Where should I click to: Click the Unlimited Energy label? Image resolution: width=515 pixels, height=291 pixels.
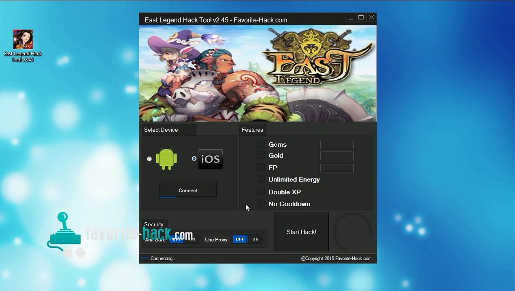point(294,179)
